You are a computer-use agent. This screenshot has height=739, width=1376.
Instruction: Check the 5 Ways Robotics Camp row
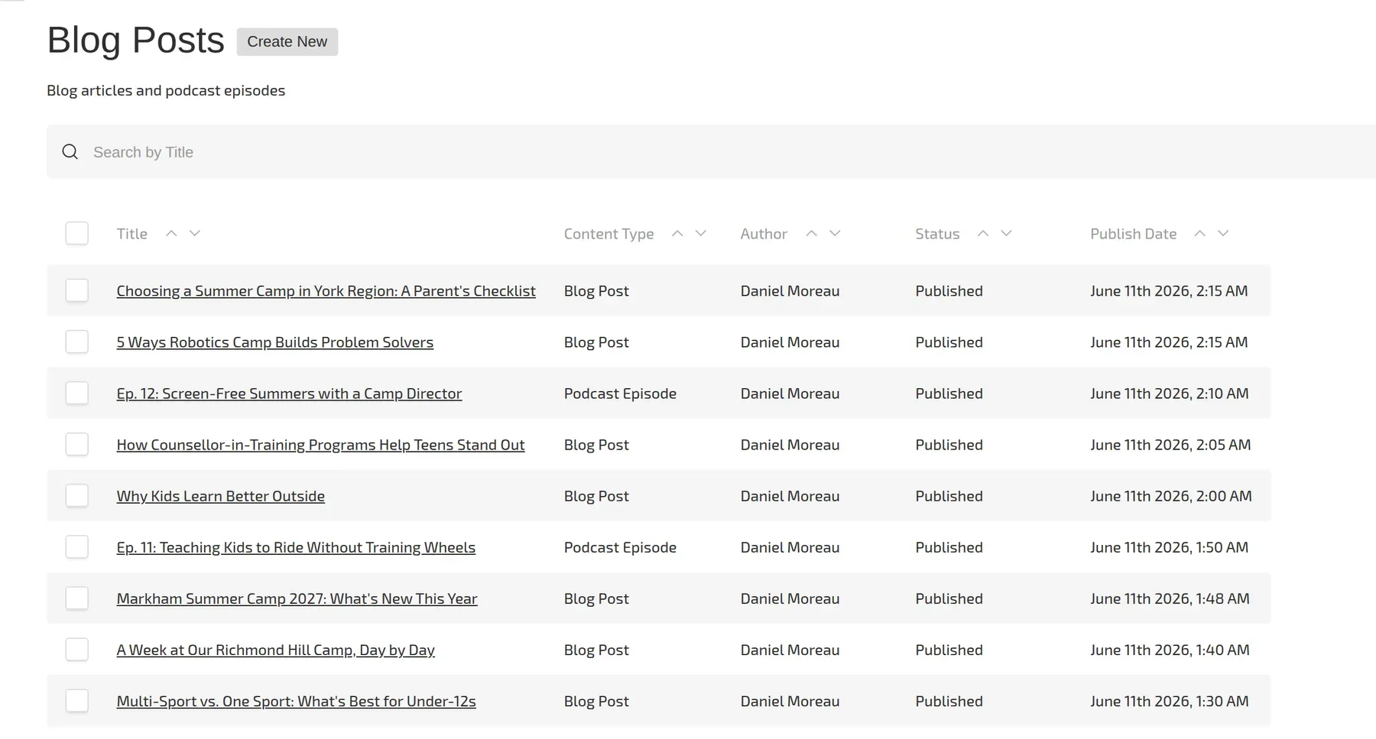(x=77, y=342)
